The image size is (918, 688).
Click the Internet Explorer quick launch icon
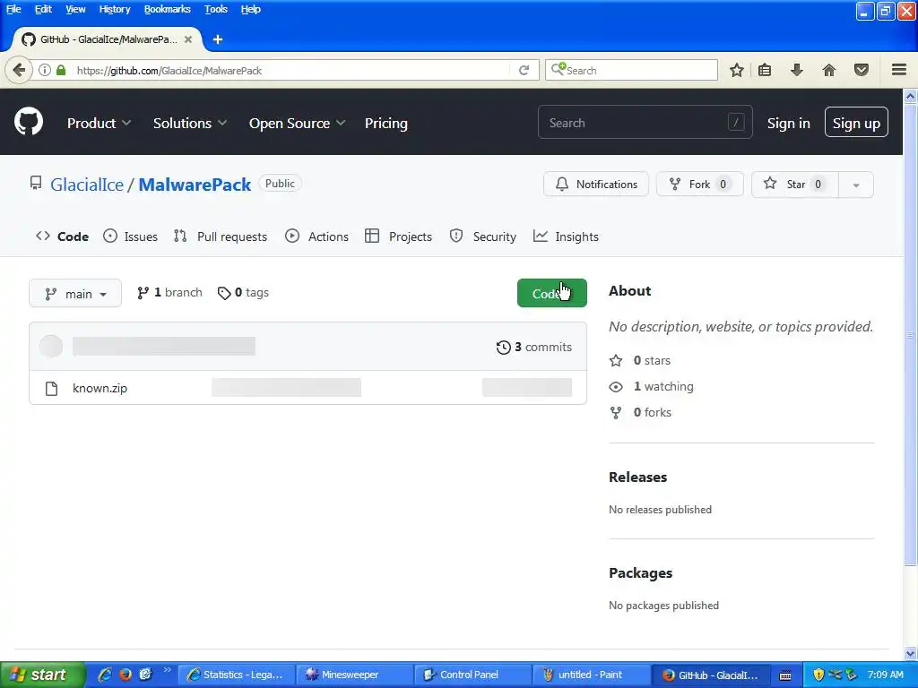click(x=105, y=675)
